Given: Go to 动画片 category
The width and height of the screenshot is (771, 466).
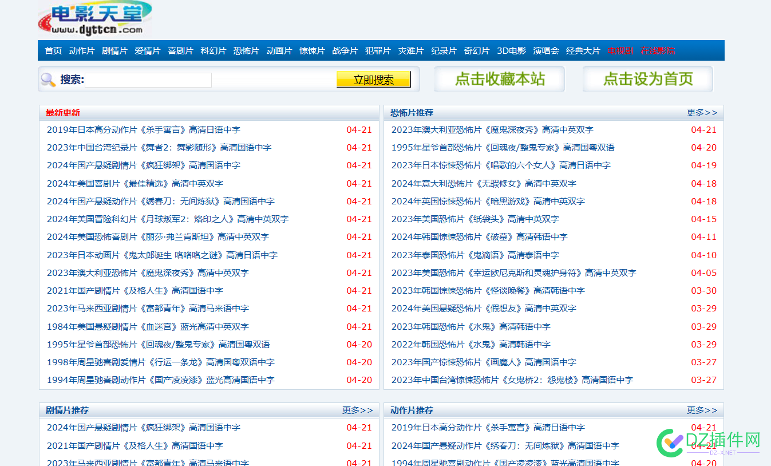Looking at the screenshot, I should coord(279,51).
